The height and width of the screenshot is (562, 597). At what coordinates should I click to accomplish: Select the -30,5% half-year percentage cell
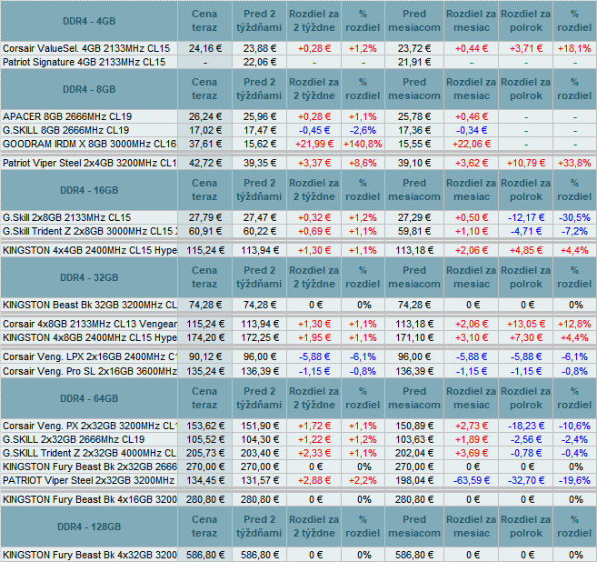pos(574,217)
